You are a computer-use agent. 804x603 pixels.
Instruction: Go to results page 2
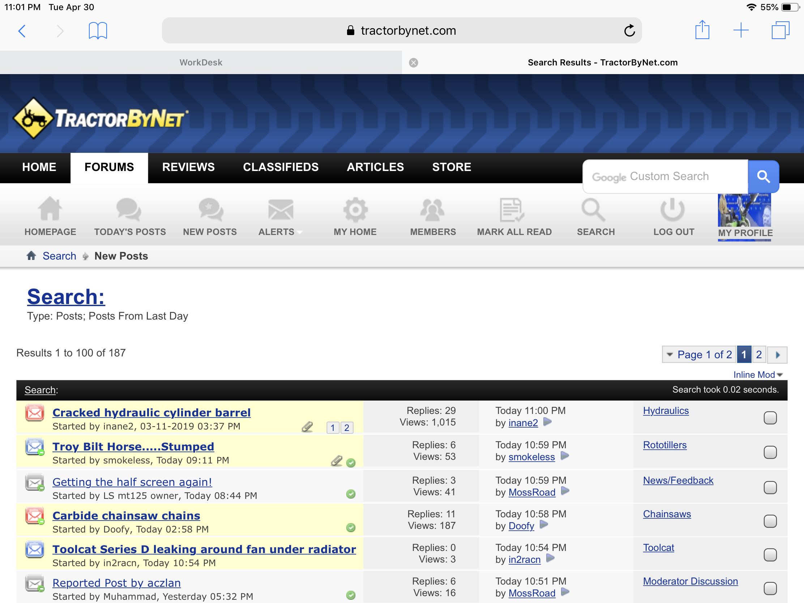(x=758, y=355)
